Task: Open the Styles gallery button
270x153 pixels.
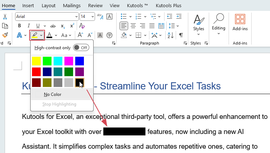Action: coord(198,25)
